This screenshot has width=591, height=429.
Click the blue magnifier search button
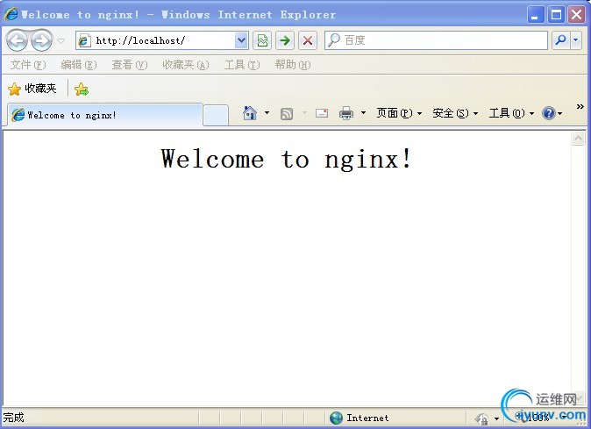tap(561, 40)
